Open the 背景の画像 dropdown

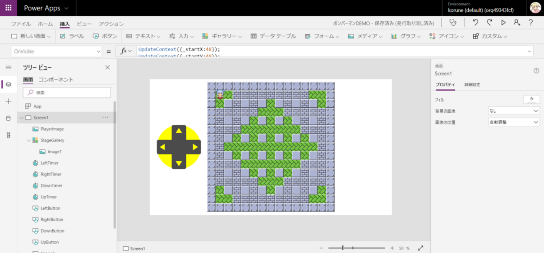[514, 111]
